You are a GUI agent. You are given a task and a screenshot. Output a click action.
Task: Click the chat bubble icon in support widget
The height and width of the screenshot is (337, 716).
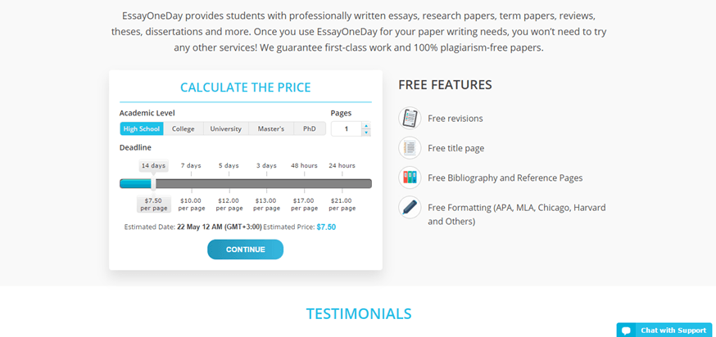[x=626, y=330]
